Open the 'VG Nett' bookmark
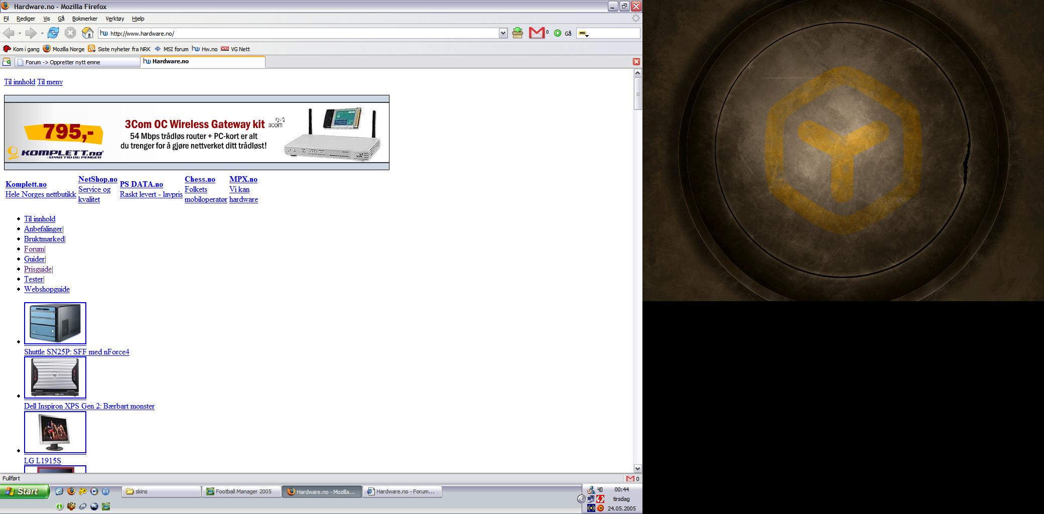The image size is (1044, 514). click(235, 49)
